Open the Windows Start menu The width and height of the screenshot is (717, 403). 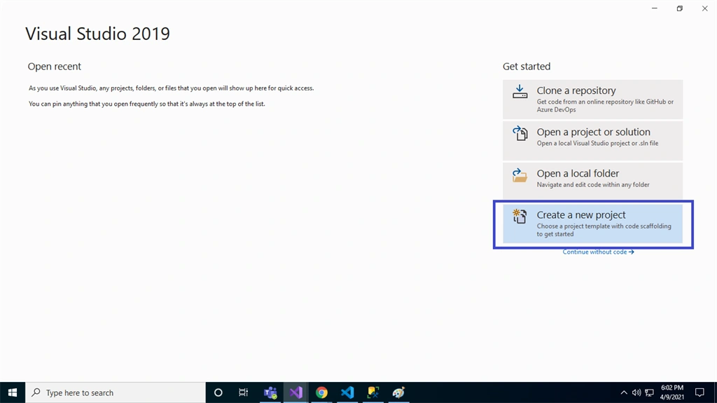click(13, 392)
